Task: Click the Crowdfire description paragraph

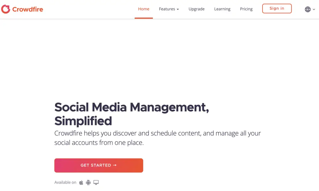Action: tap(158, 138)
